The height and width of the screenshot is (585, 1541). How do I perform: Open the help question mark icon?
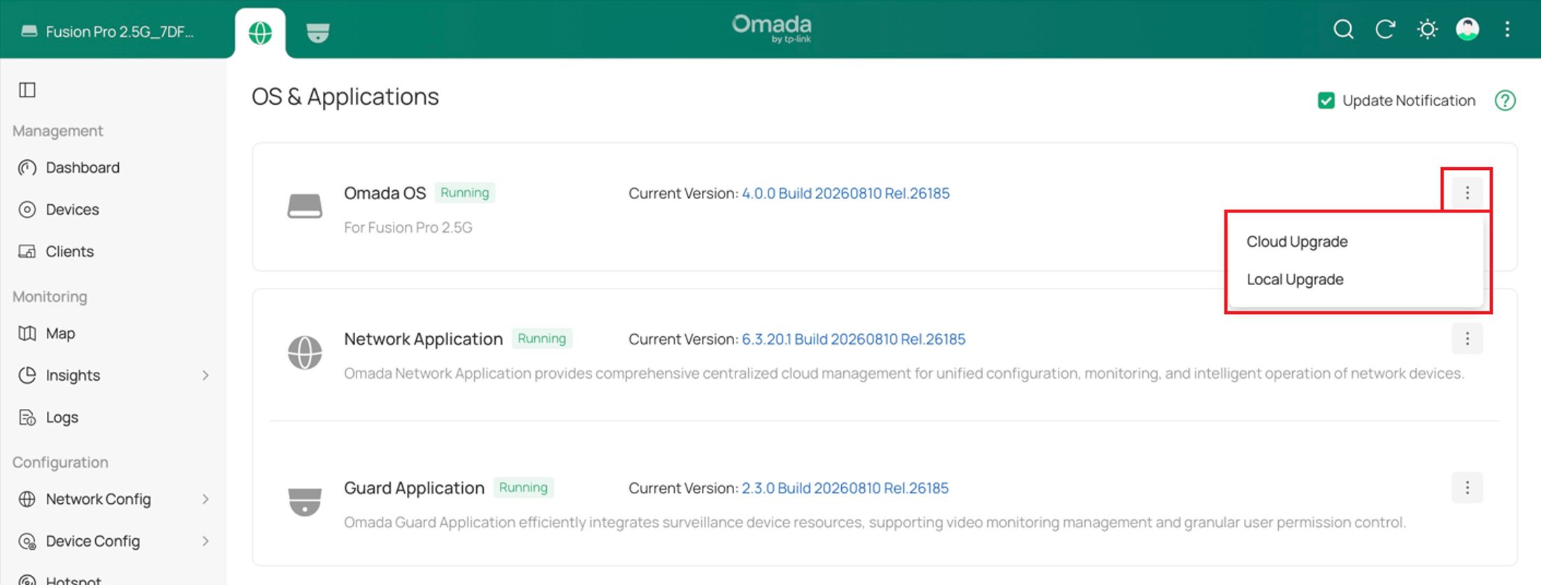[1505, 101]
